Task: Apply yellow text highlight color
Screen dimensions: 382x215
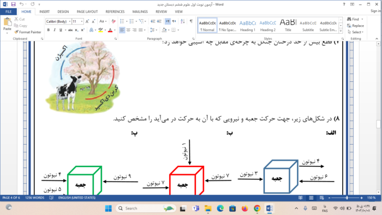Action: [x=100, y=30]
